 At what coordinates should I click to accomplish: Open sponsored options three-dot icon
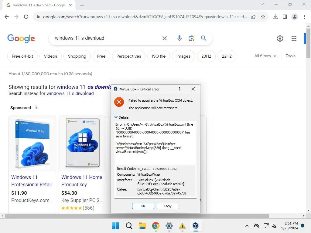coord(36,108)
